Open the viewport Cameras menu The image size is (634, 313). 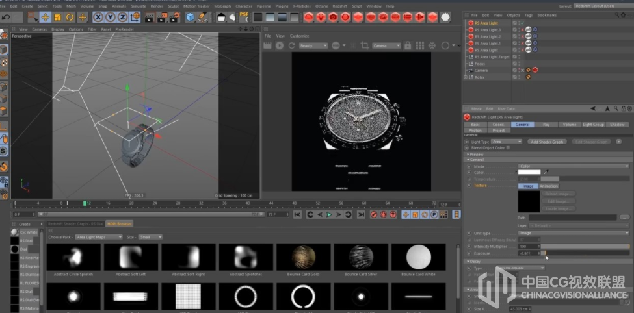click(x=39, y=29)
